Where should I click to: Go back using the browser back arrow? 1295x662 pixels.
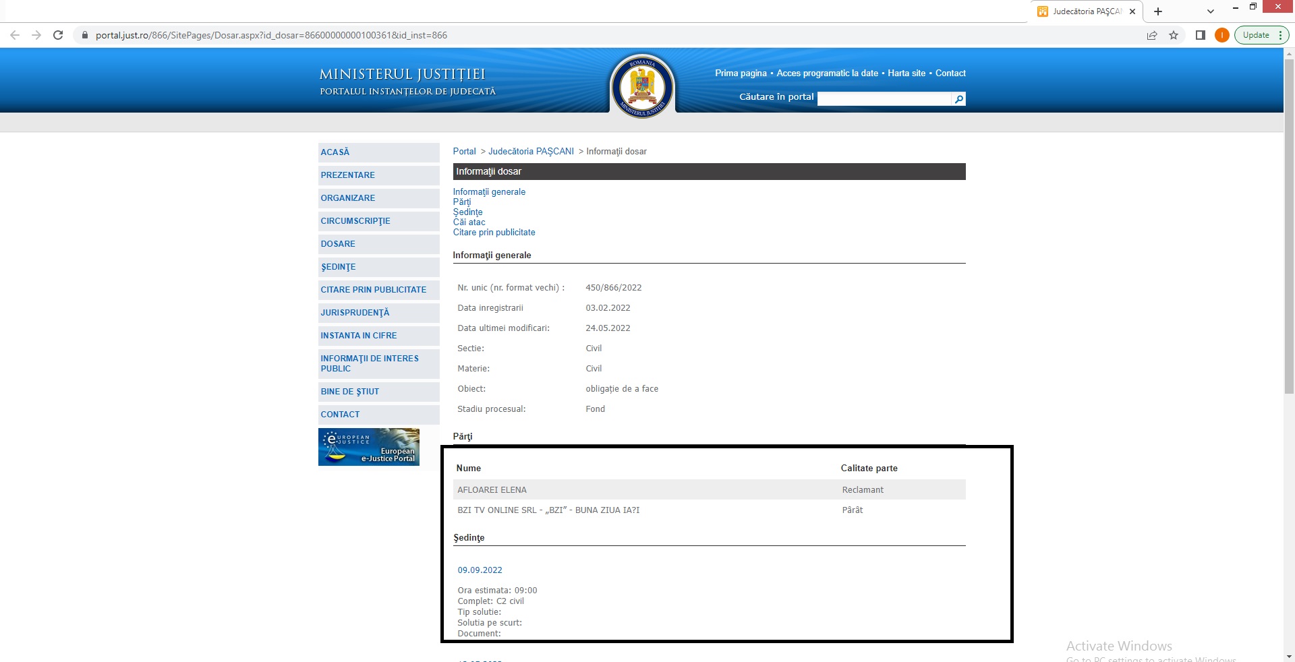point(15,35)
